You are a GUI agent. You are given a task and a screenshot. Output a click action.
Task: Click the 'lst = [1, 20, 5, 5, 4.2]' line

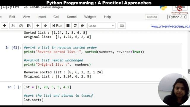tap(47, 87)
